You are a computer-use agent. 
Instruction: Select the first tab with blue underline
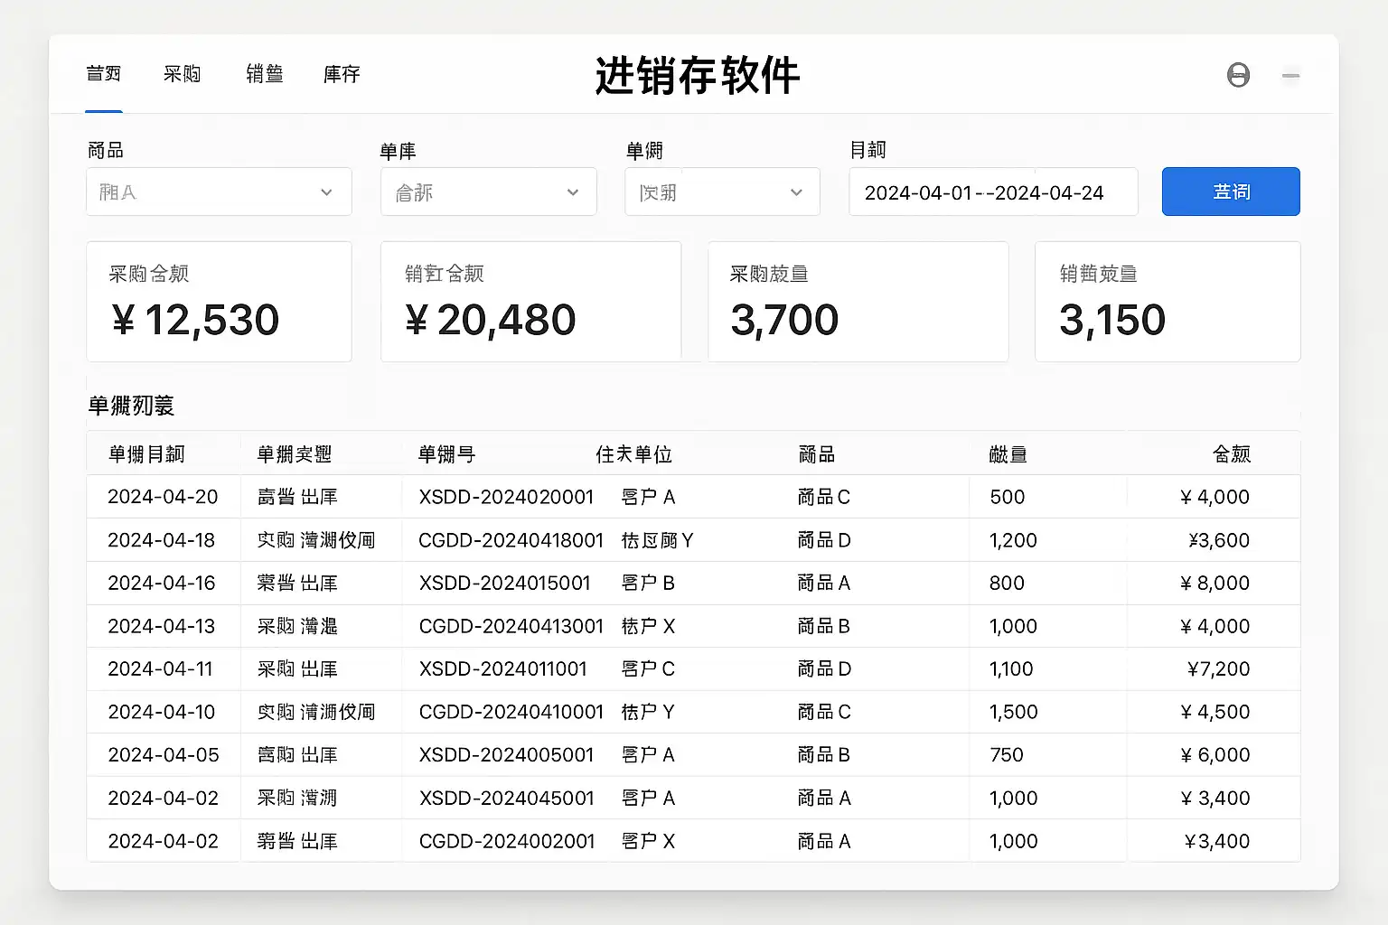(104, 74)
